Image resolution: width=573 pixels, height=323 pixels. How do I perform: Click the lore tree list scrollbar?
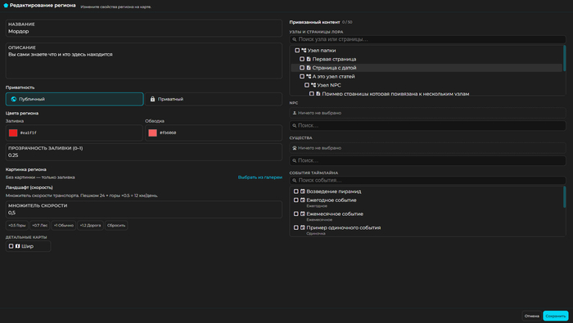(x=564, y=58)
